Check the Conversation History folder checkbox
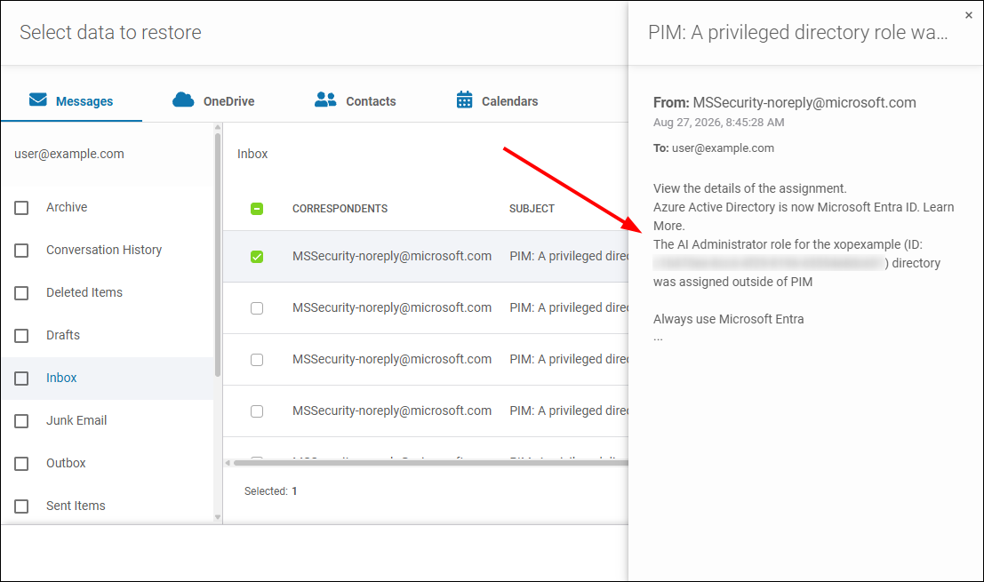 (21, 251)
